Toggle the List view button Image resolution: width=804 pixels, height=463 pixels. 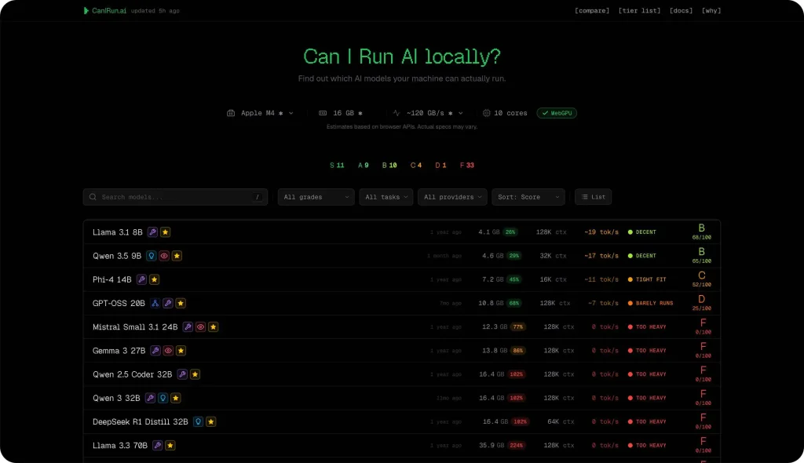593,197
